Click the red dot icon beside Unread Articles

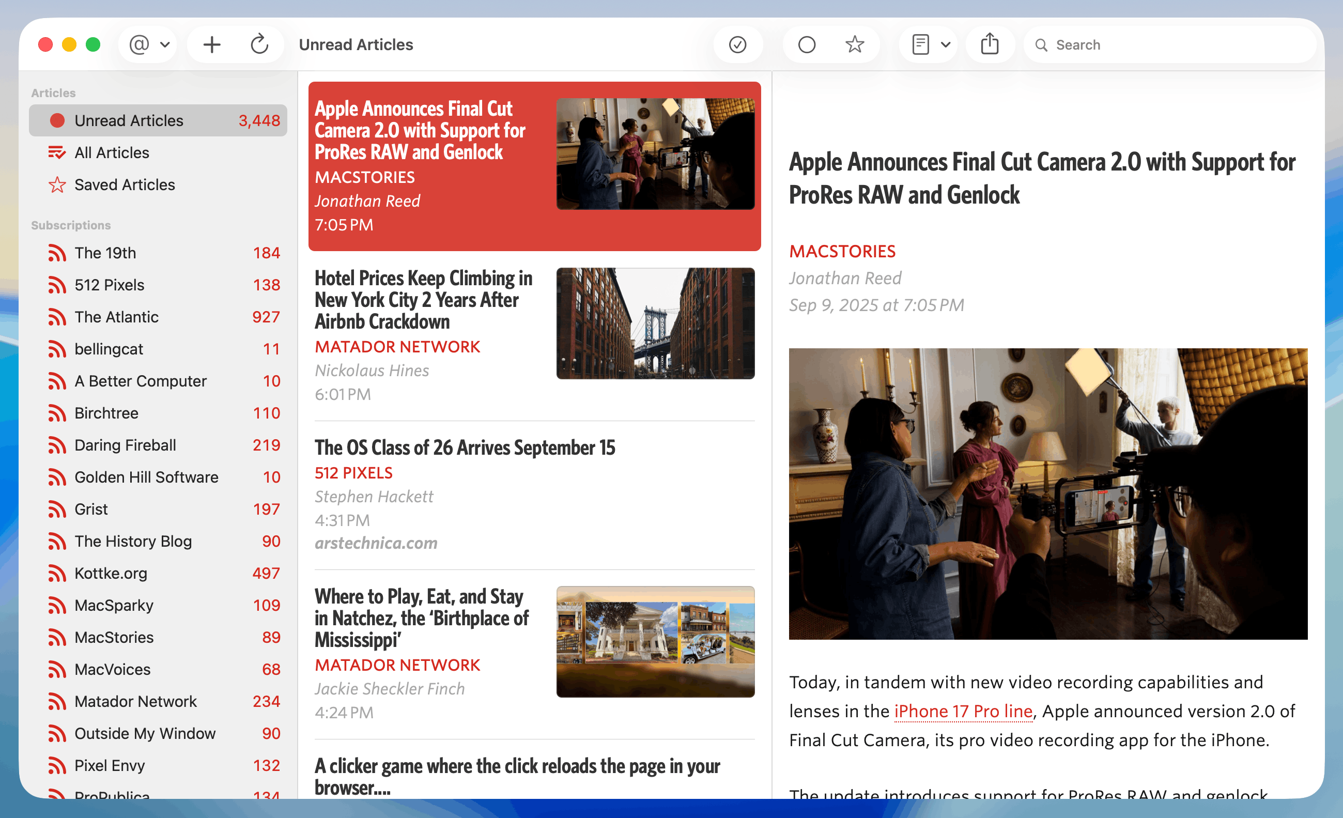pyautogui.click(x=57, y=120)
